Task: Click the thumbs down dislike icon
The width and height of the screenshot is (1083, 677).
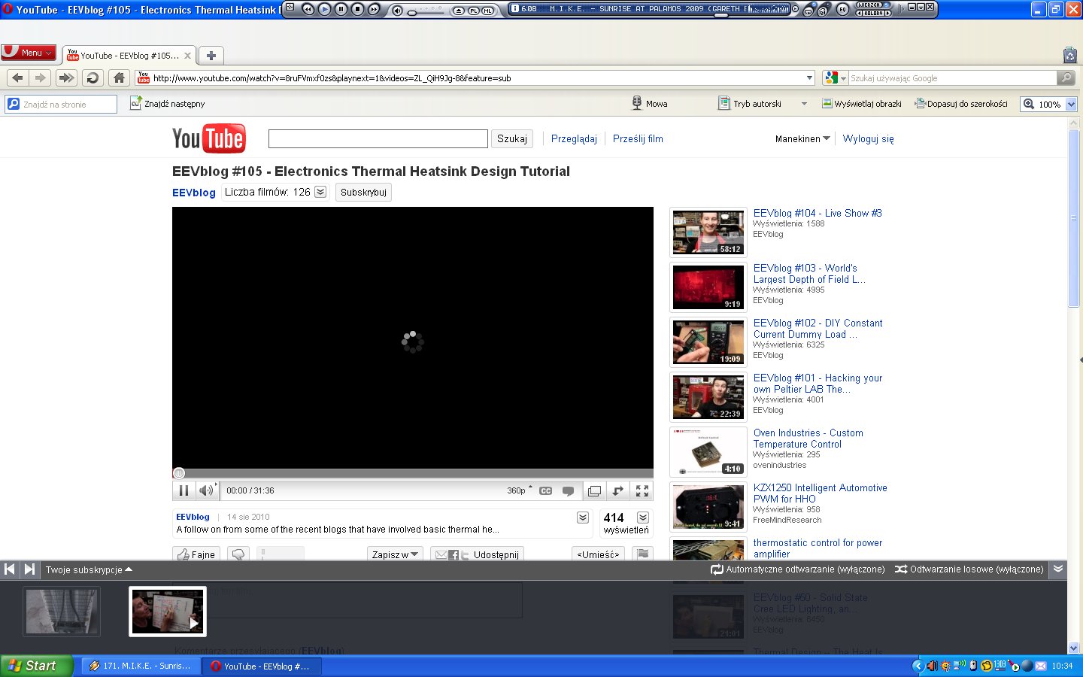Action: (x=238, y=554)
